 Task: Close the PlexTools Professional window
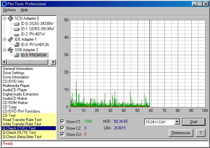(x=206, y=4)
